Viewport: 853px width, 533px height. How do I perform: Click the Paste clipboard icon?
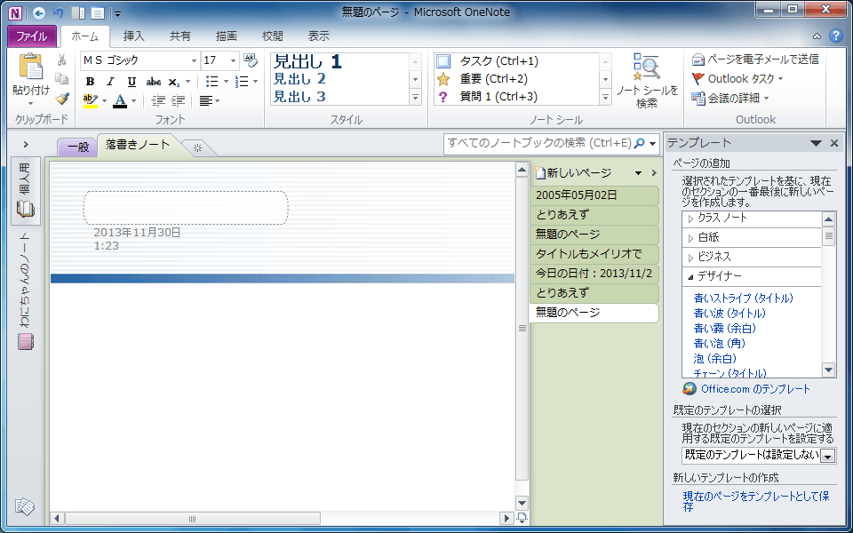tap(30, 68)
